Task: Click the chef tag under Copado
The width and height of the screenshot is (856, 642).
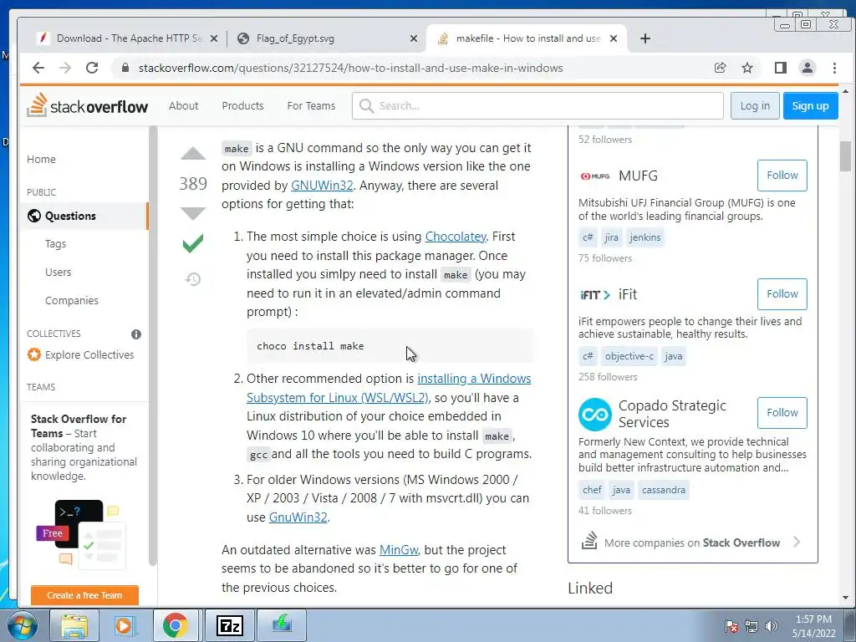Action: [x=592, y=490]
